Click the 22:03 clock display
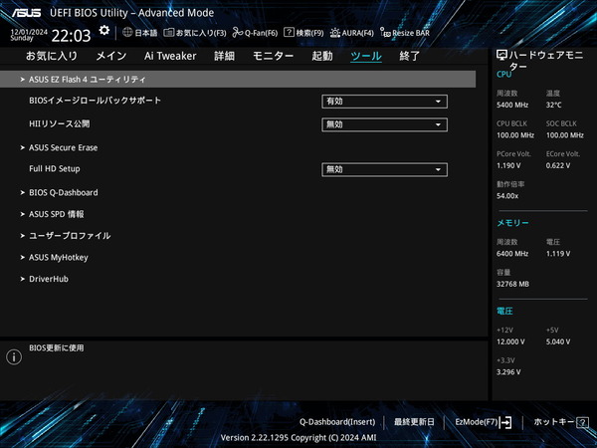The height and width of the screenshot is (448, 597). [72, 36]
